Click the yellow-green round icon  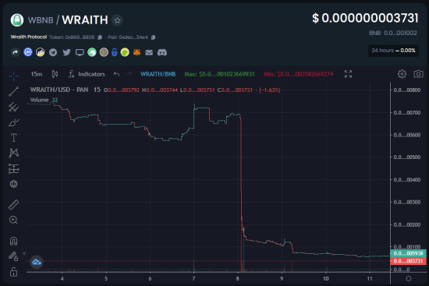[x=125, y=52]
